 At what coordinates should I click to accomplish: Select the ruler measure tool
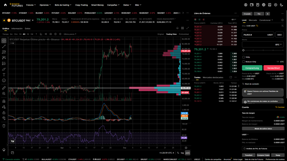(x=4, y=88)
